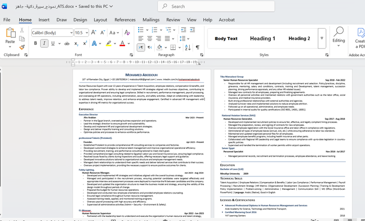
Task: Toggle Bold formatting
Action: [35, 44]
